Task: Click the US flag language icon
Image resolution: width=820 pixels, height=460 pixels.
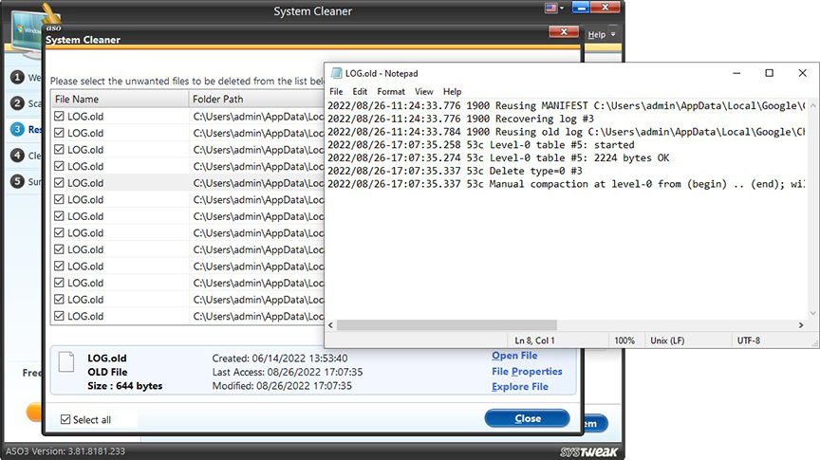Action: tap(550, 8)
